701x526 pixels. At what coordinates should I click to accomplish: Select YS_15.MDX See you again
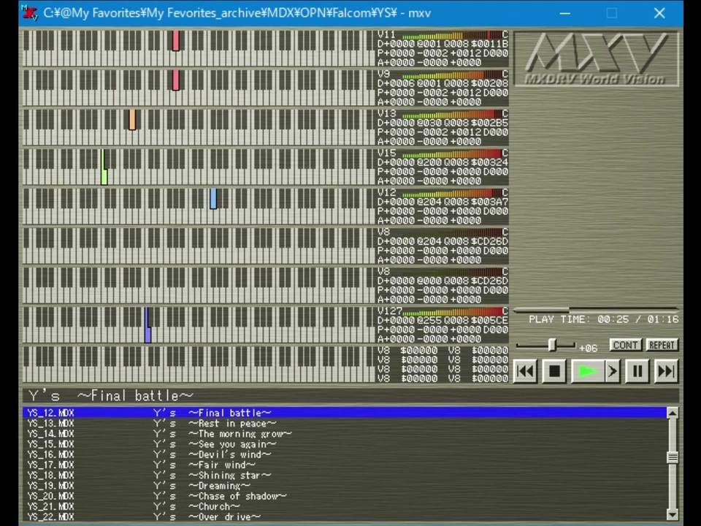point(344,443)
